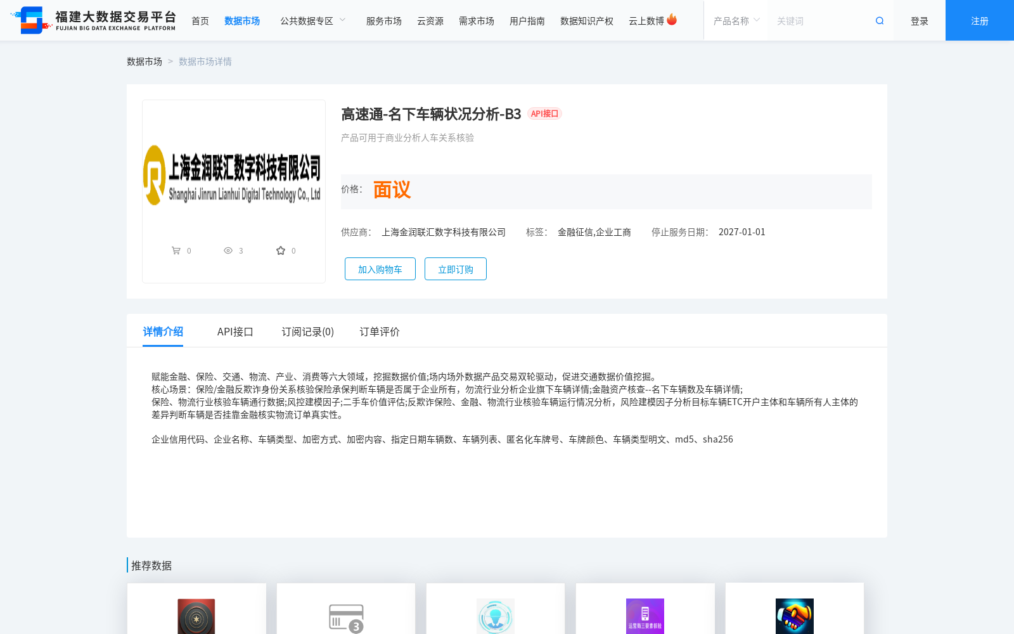Open the purple 运营商三要素核验 recommended item
The height and width of the screenshot is (634, 1014).
[645, 616]
